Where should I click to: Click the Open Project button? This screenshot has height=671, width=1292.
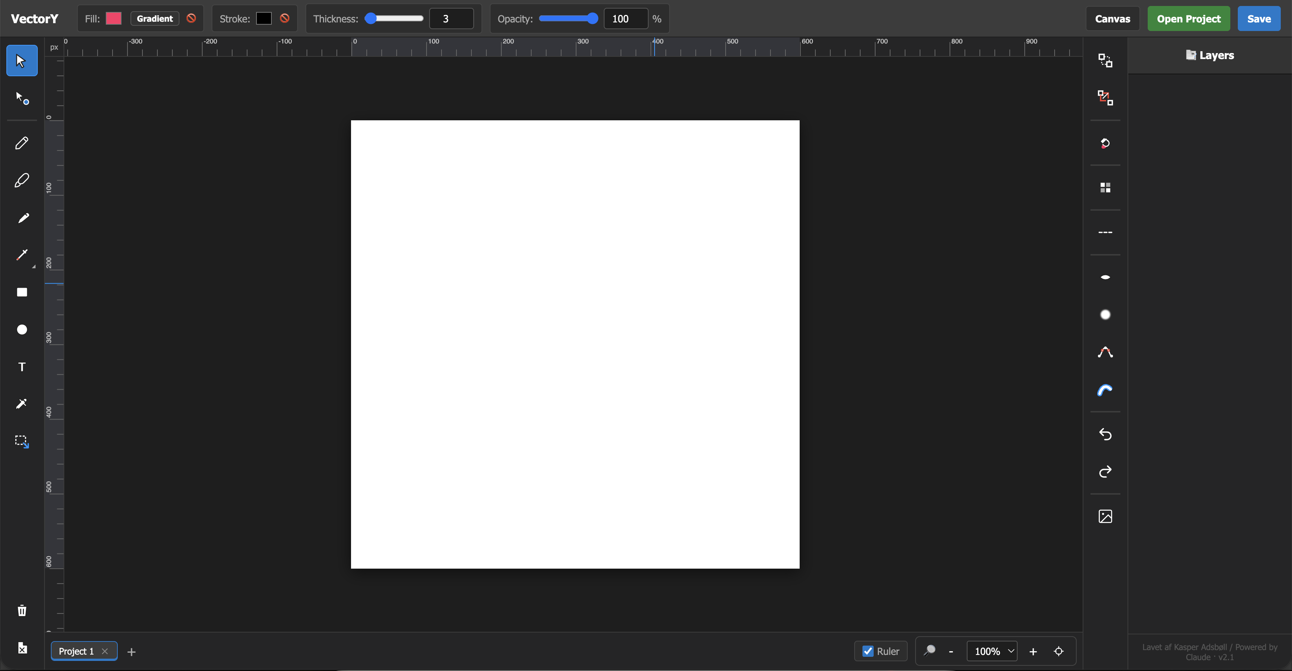[x=1189, y=19]
